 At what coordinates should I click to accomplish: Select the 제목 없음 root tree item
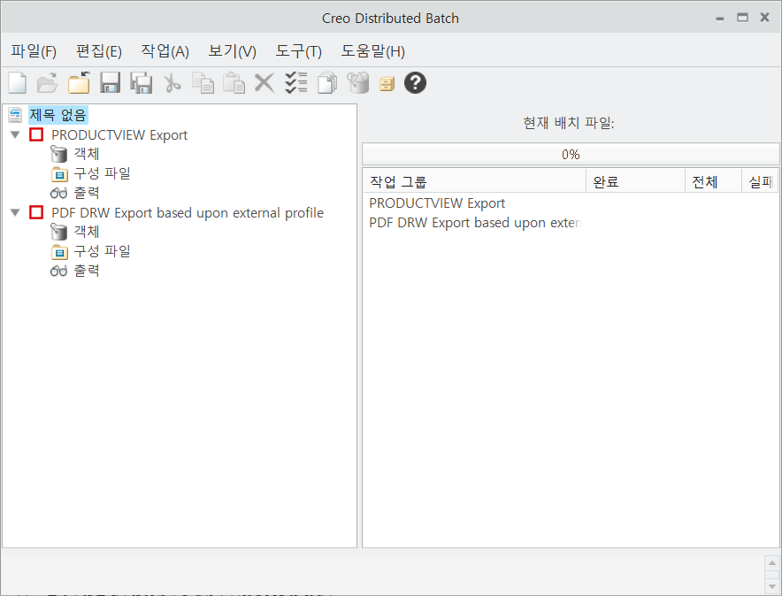click(58, 115)
